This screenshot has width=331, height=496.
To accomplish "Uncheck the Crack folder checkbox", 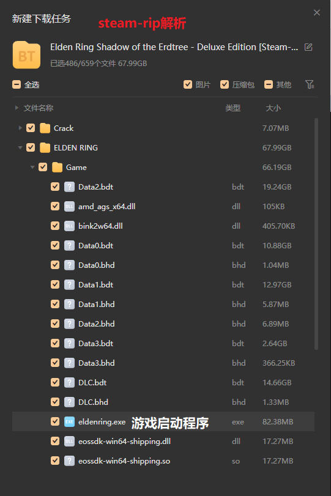I will [31, 128].
